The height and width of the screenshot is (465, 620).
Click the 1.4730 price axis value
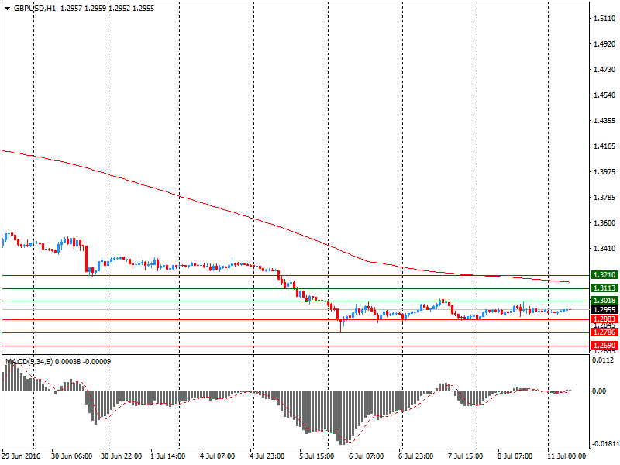click(x=604, y=70)
